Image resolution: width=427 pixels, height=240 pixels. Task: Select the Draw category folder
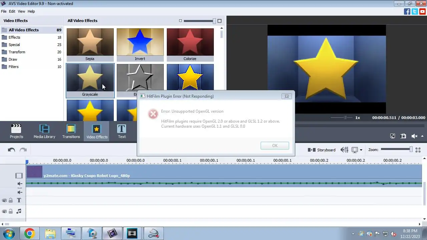click(x=31, y=59)
